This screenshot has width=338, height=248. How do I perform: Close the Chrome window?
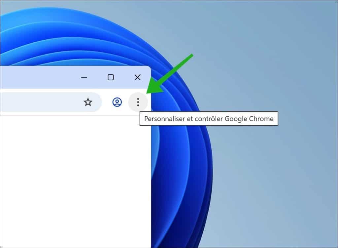point(137,77)
